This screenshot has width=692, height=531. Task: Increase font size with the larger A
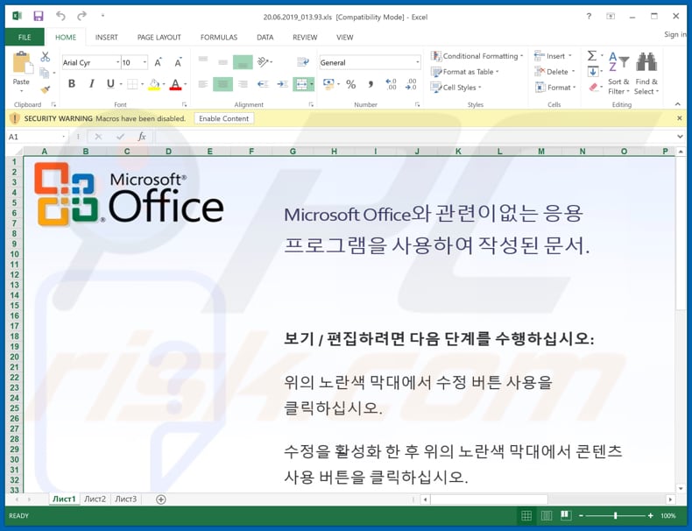click(x=158, y=63)
